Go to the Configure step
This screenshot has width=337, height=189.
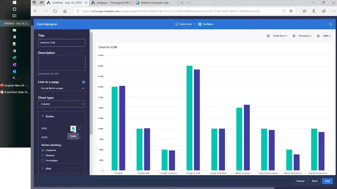206,24
